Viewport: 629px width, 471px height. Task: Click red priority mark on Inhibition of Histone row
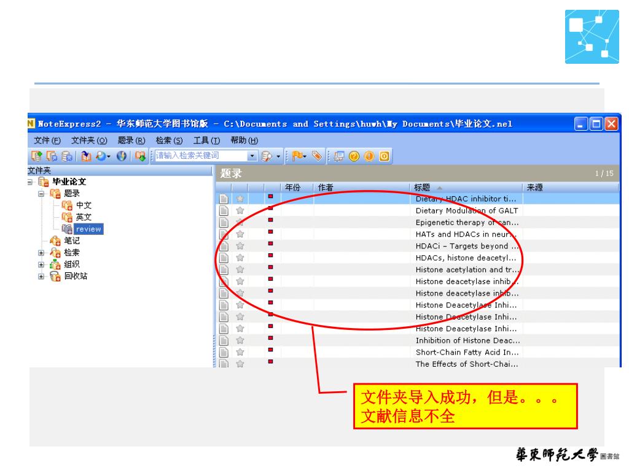point(270,338)
